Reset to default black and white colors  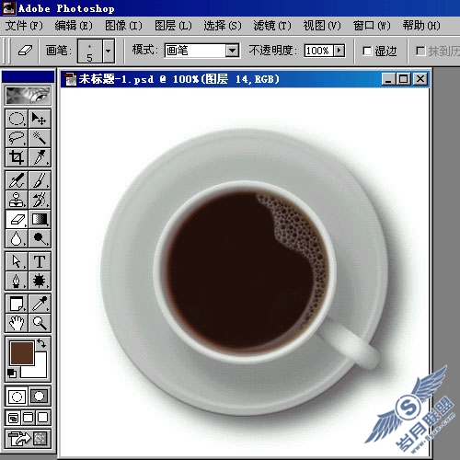tap(12, 374)
